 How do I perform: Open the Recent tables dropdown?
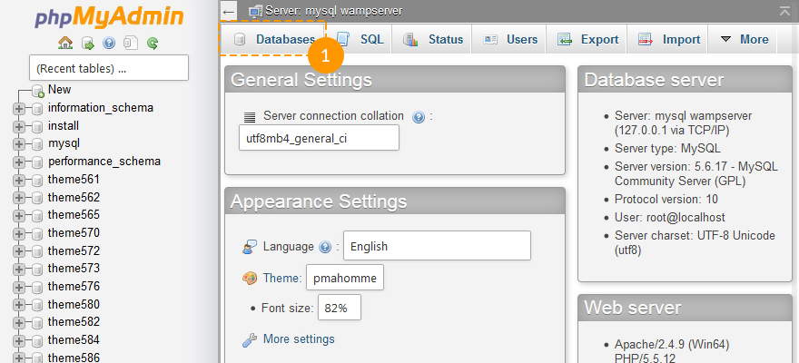109,68
